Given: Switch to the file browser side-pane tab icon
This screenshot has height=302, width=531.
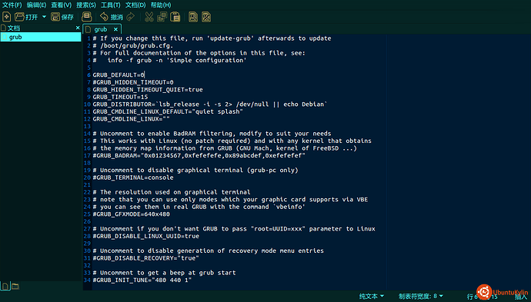Looking at the screenshot, I should 15,287.
